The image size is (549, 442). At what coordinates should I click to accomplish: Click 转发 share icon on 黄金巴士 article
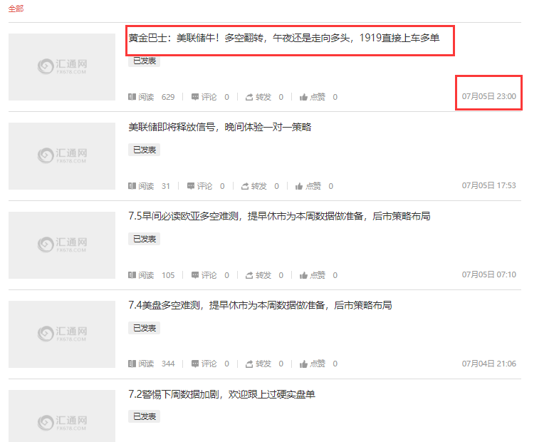coord(249,97)
